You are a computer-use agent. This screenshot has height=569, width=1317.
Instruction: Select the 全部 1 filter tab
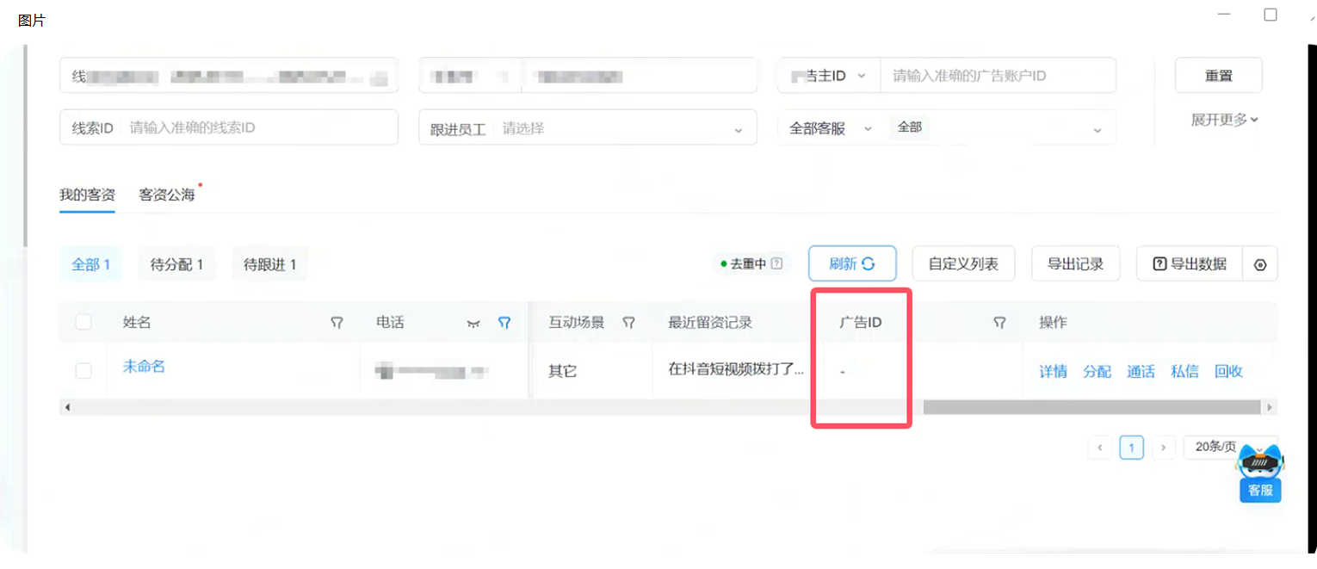tap(91, 264)
